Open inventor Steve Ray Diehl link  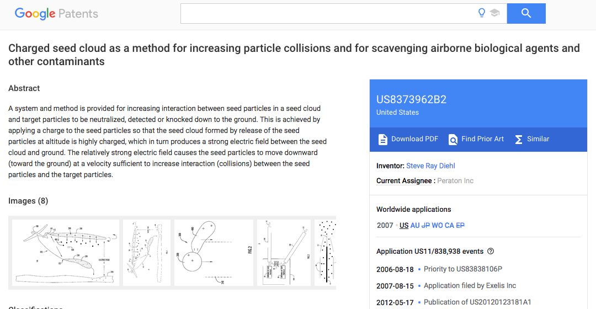430,166
